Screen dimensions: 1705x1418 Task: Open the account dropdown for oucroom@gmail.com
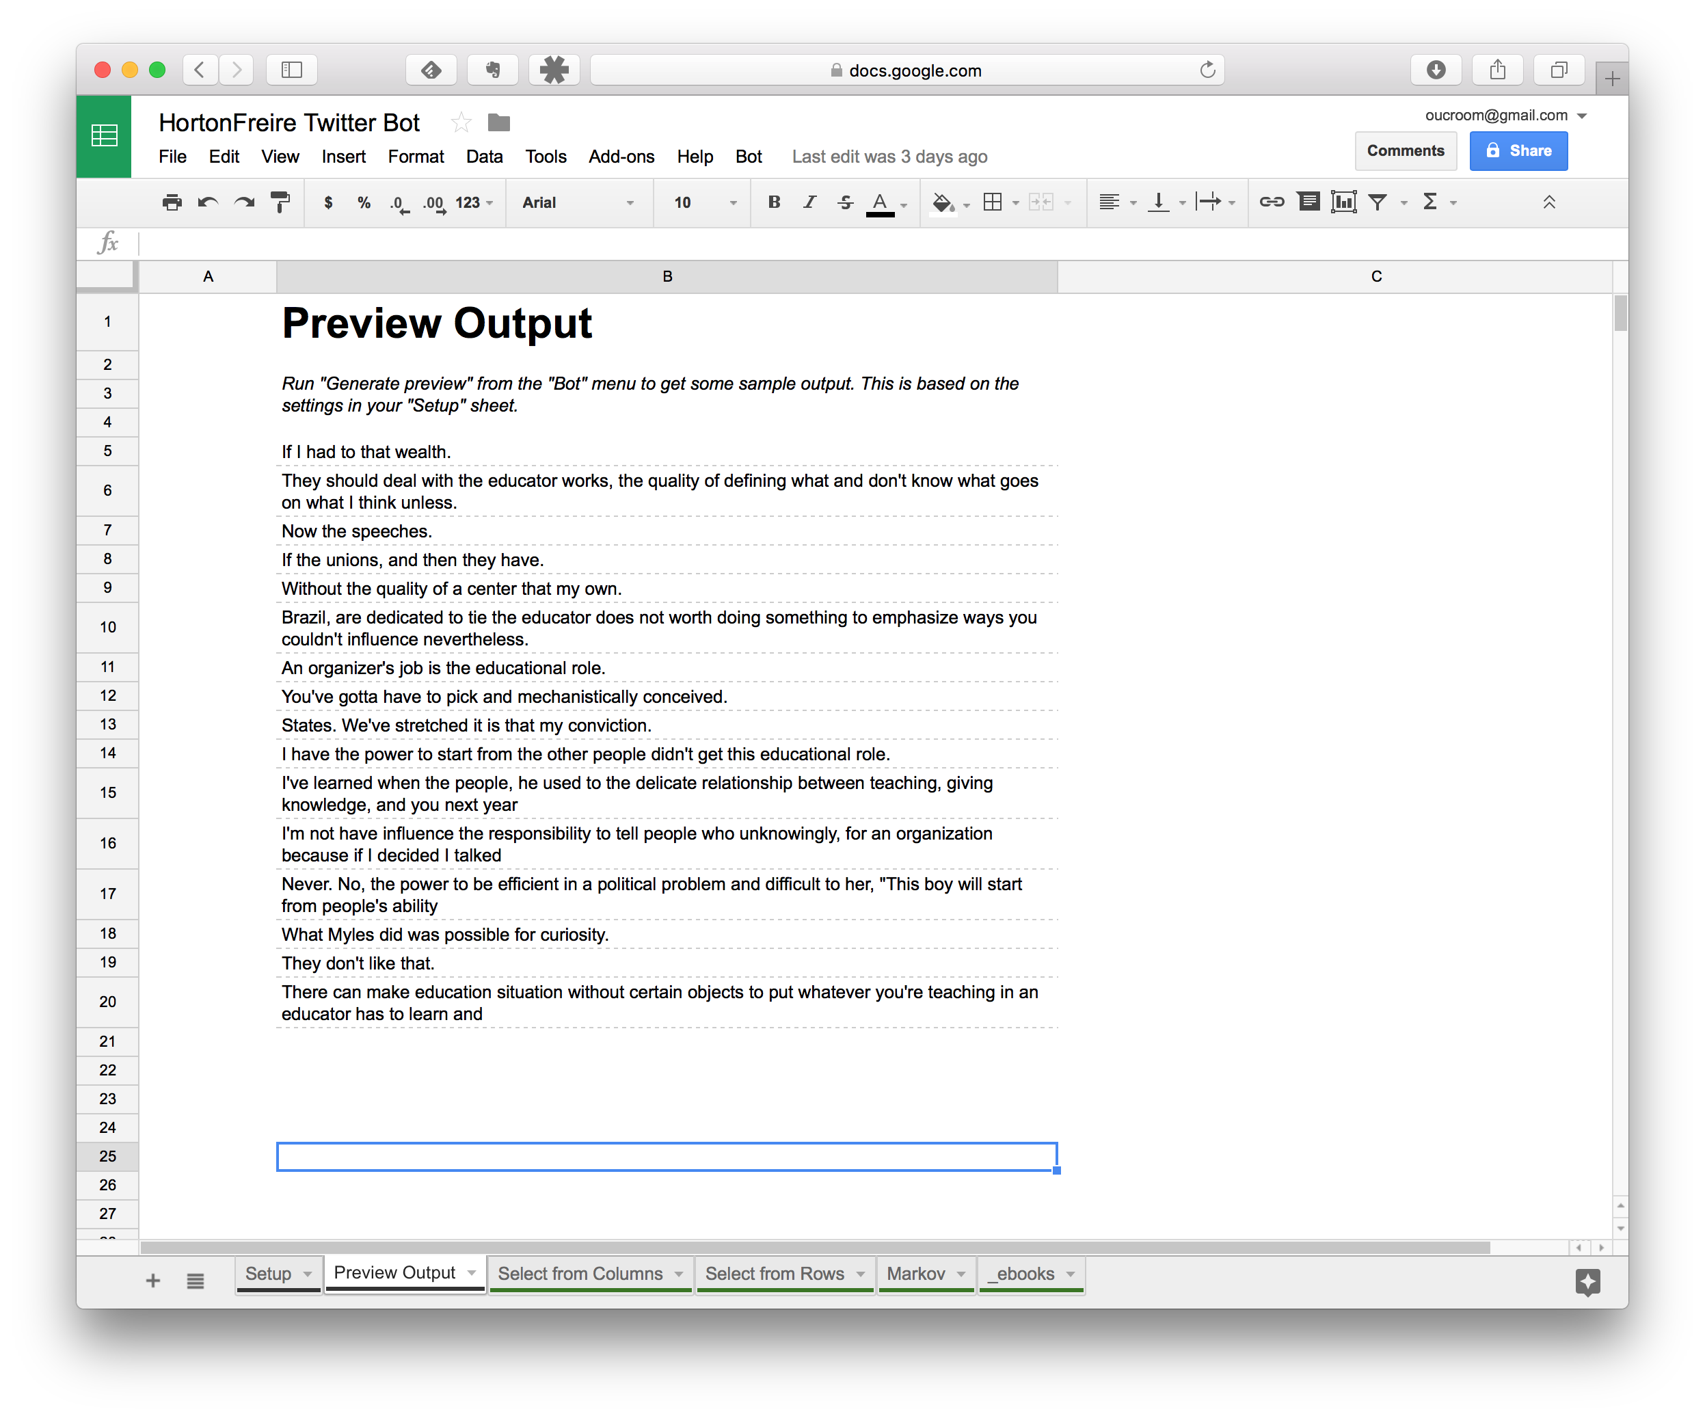tap(1583, 116)
